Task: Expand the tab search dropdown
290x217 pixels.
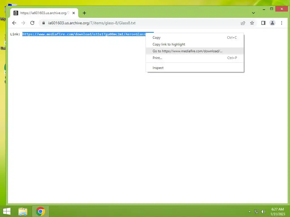Action: (x=253, y=13)
